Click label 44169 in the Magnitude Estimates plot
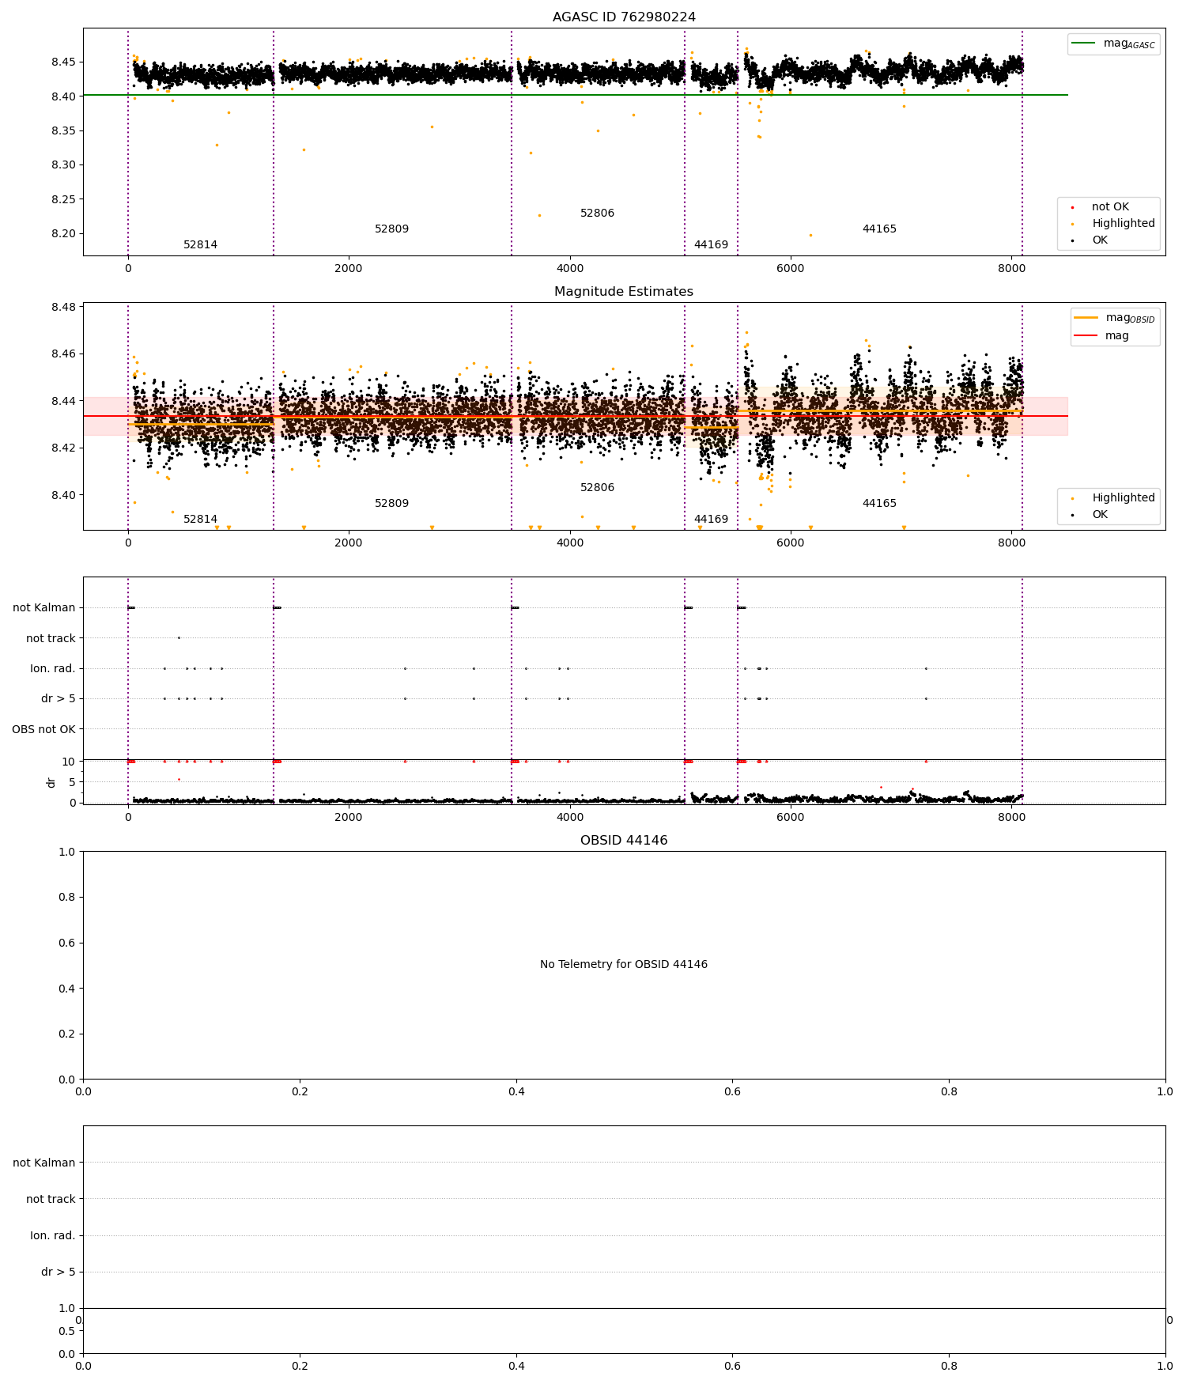The width and height of the screenshot is (1186, 1384). click(x=712, y=520)
